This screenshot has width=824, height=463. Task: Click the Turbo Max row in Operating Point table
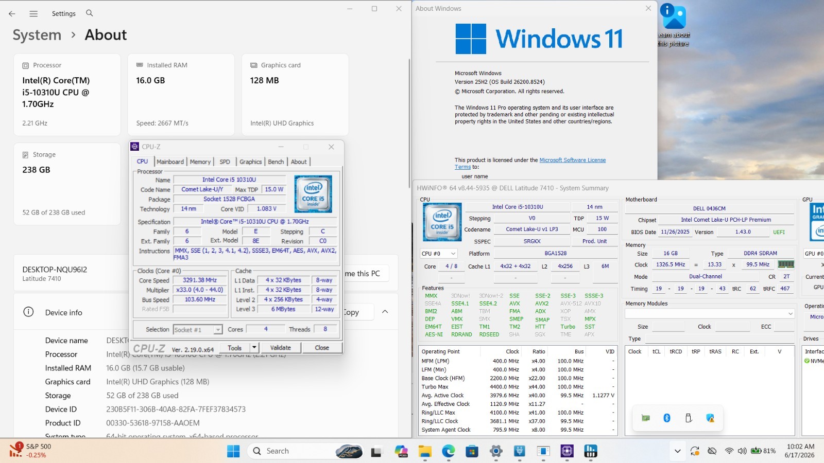[518, 387]
